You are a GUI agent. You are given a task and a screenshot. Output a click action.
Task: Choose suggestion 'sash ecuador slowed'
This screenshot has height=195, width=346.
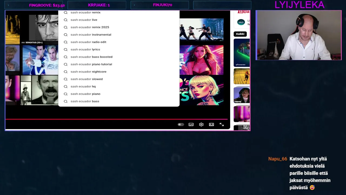119,79
